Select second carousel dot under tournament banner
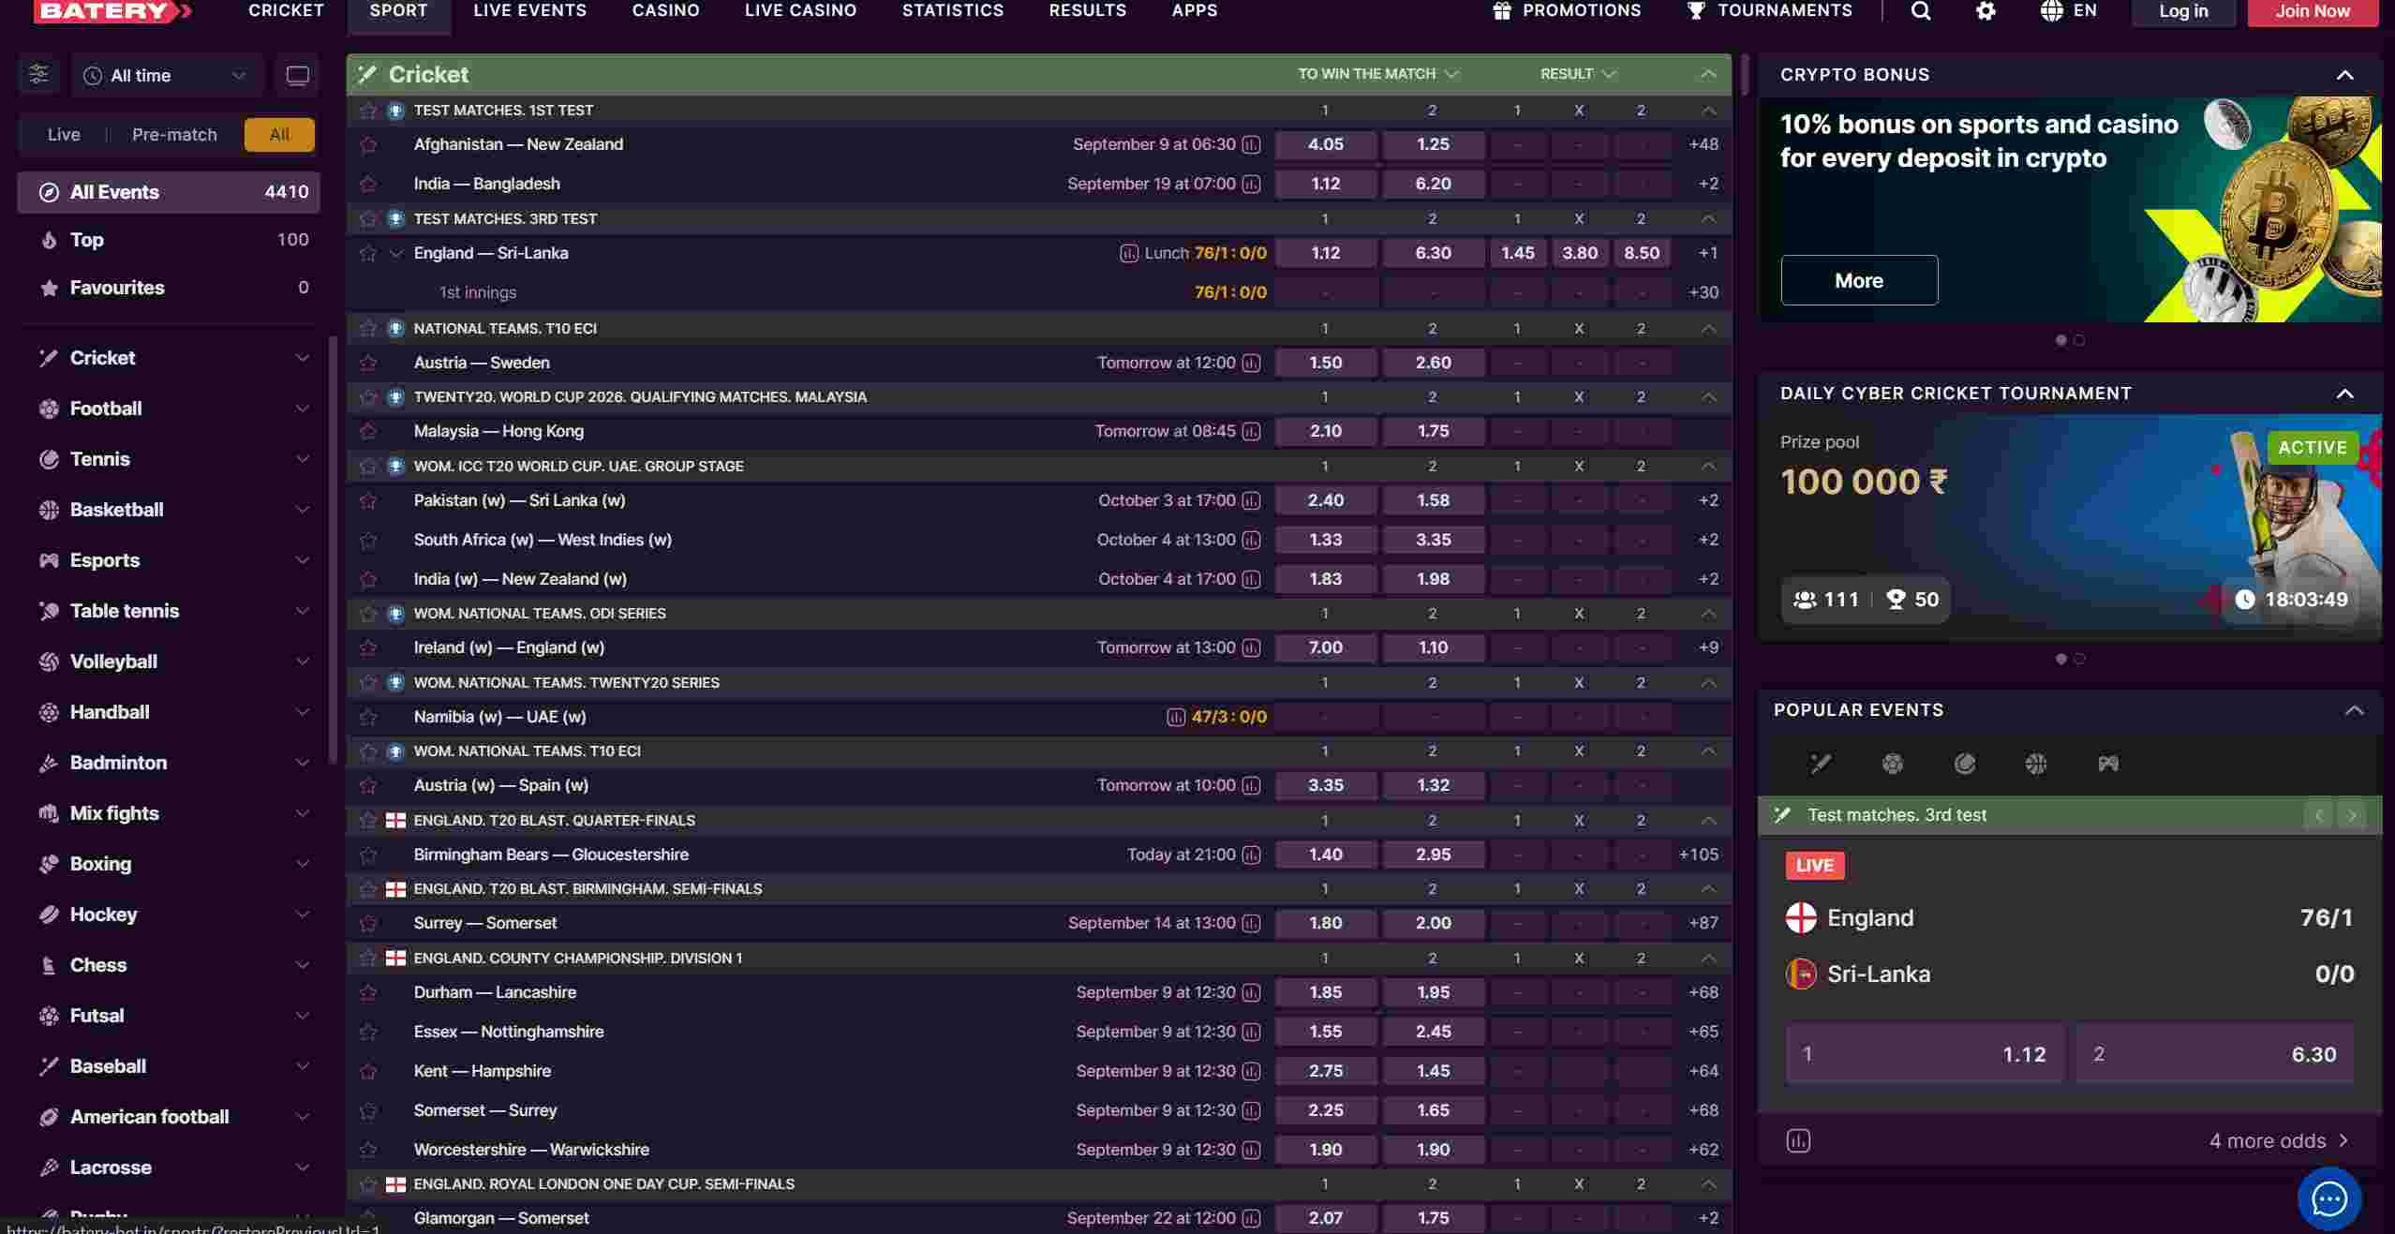2395x1234 pixels. [x=2079, y=659]
